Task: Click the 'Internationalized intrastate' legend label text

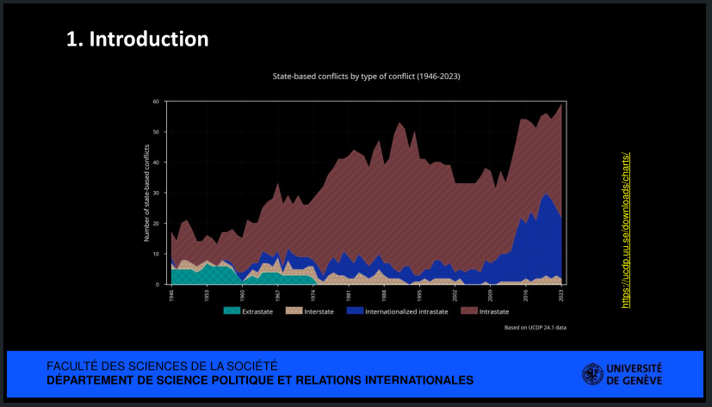Action: point(408,311)
